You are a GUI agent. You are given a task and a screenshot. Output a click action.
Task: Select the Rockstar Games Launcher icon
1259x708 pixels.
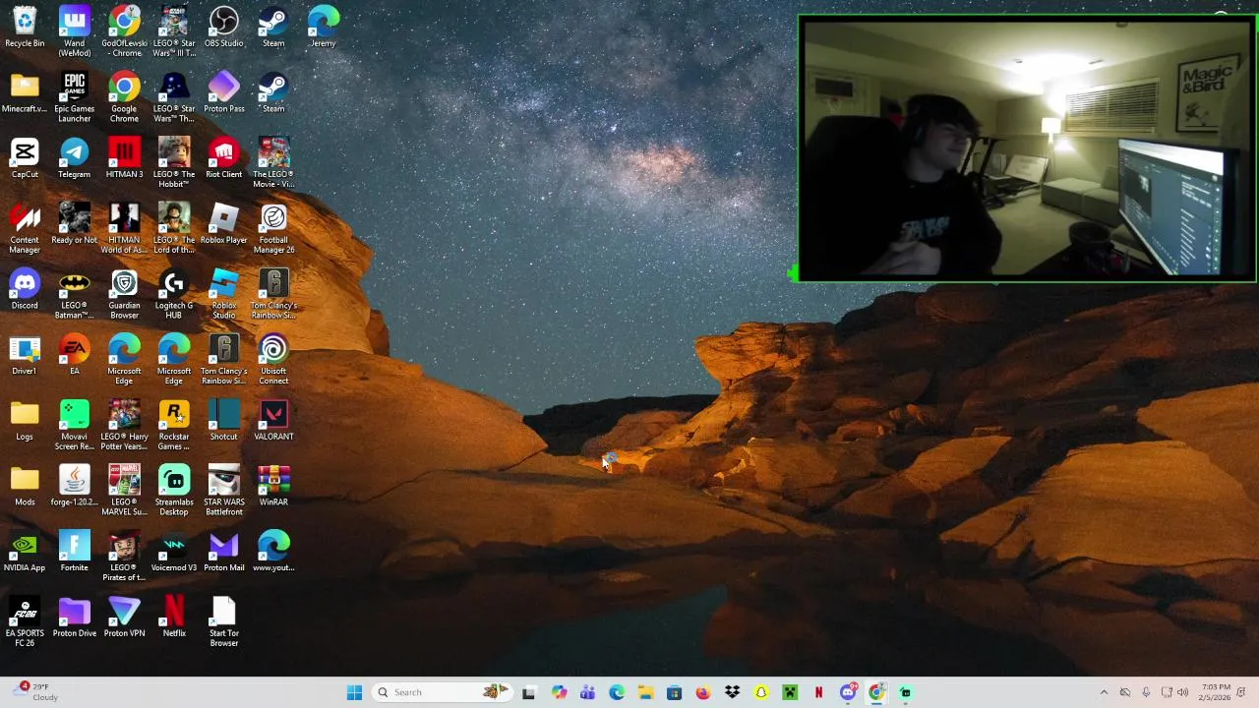point(174,426)
